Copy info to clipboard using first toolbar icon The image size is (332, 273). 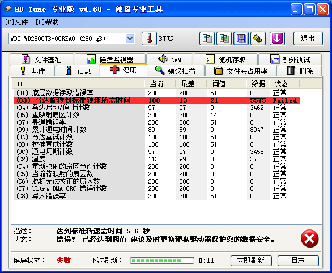[x=207, y=39]
